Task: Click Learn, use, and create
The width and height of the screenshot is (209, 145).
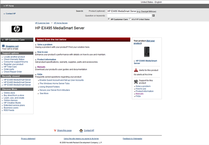Action: (14, 98)
